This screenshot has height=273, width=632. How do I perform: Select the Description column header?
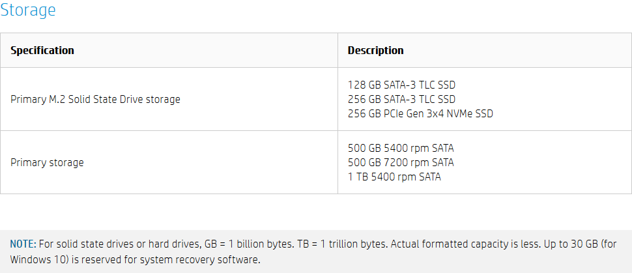pos(376,50)
